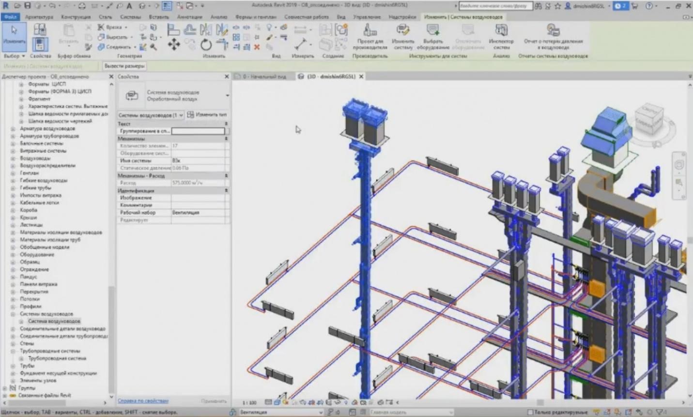The width and height of the screenshot is (693, 417).
Task: Activate the Move tool in Изменить panel
Action: (174, 45)
